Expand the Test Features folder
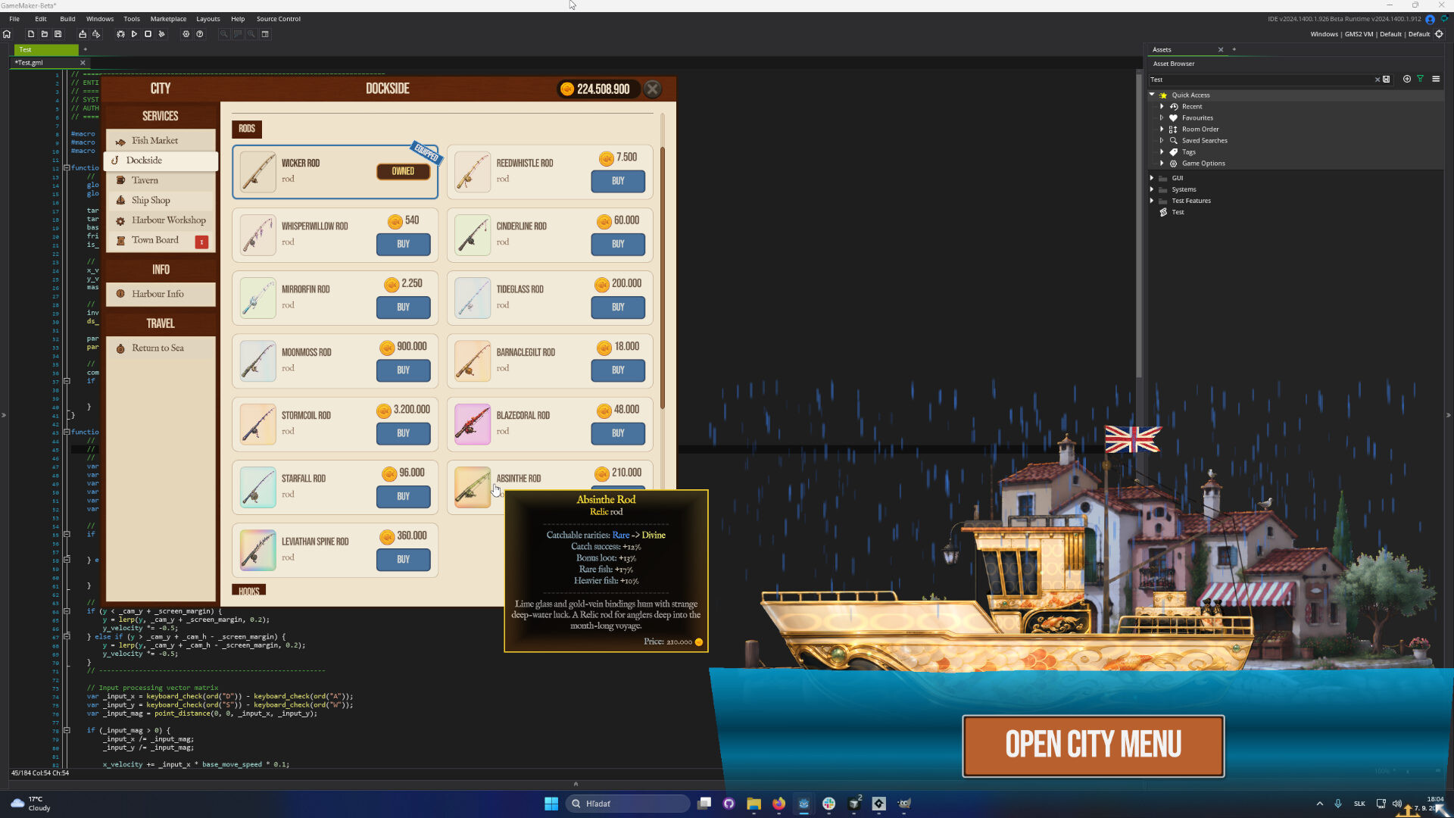The width and height of the screenshot is (1454, 818). click(x=1153, y=201)
